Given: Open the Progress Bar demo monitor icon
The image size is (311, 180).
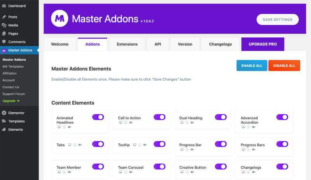Looking at the screenshot, I should [182, 150].
